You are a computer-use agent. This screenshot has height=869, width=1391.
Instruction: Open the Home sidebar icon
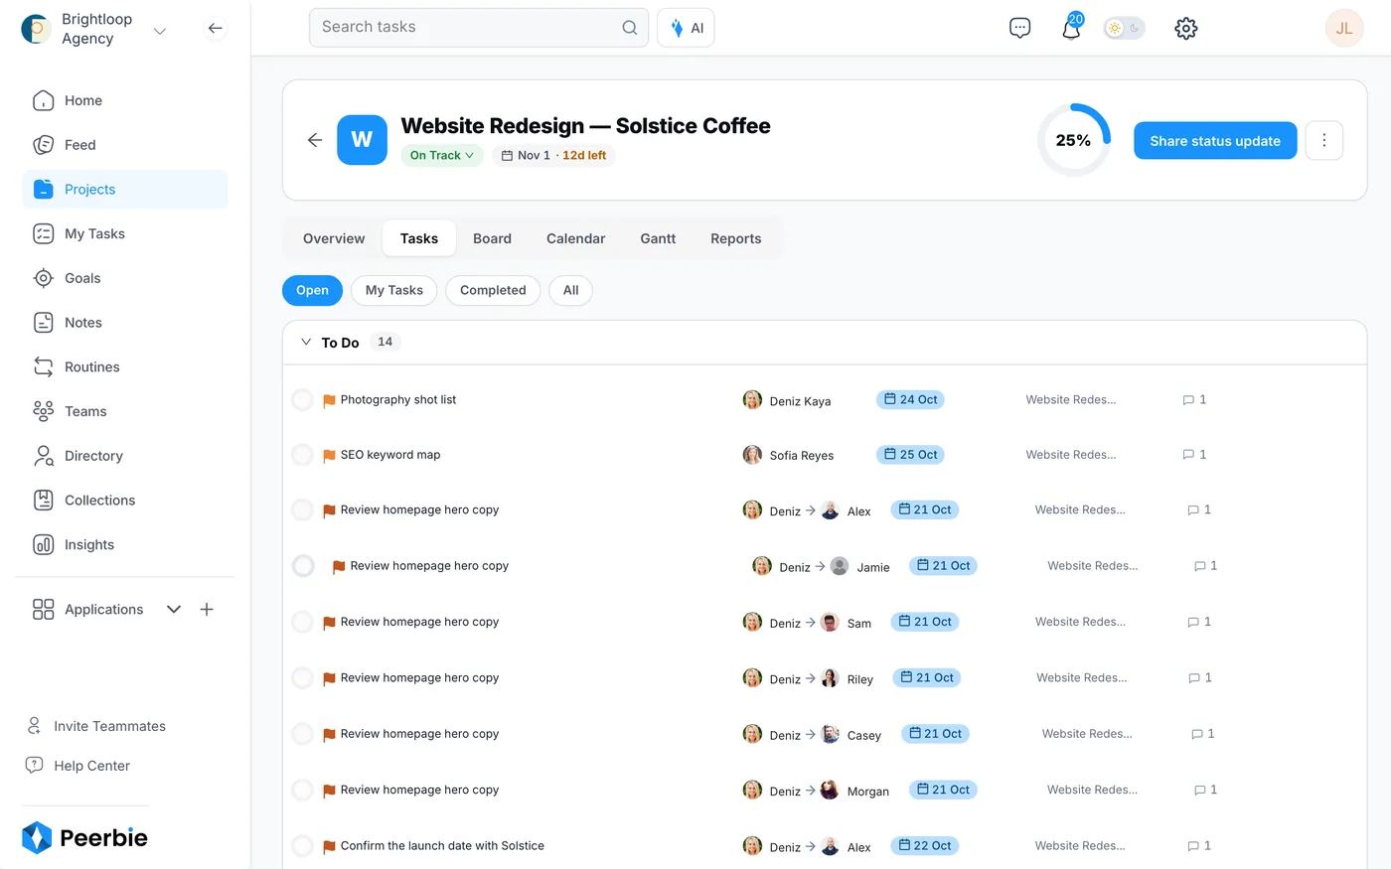(x=44, y=100)
